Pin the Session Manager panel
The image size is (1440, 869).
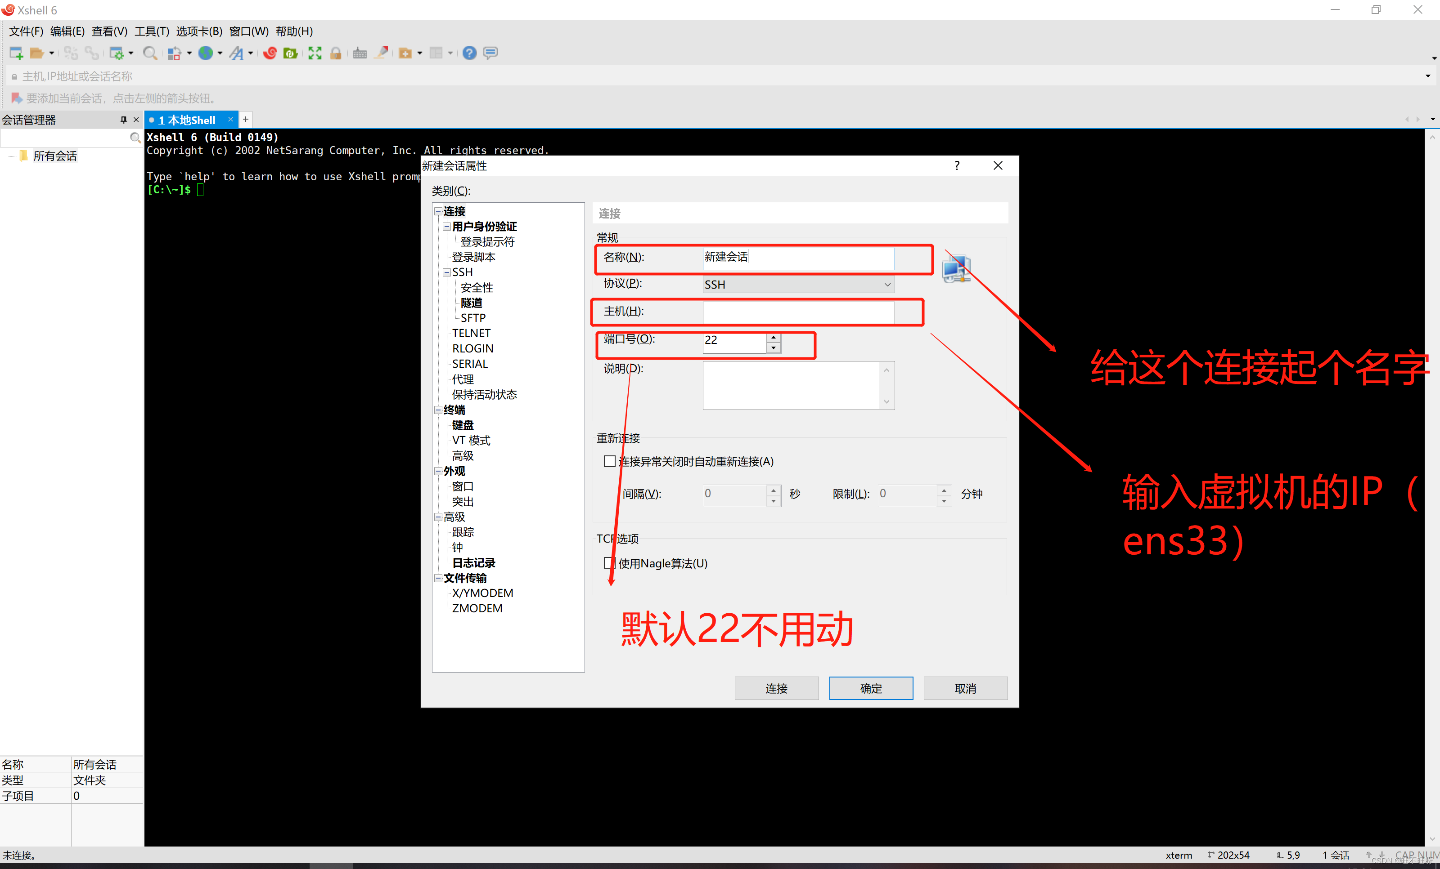(123, 120)
